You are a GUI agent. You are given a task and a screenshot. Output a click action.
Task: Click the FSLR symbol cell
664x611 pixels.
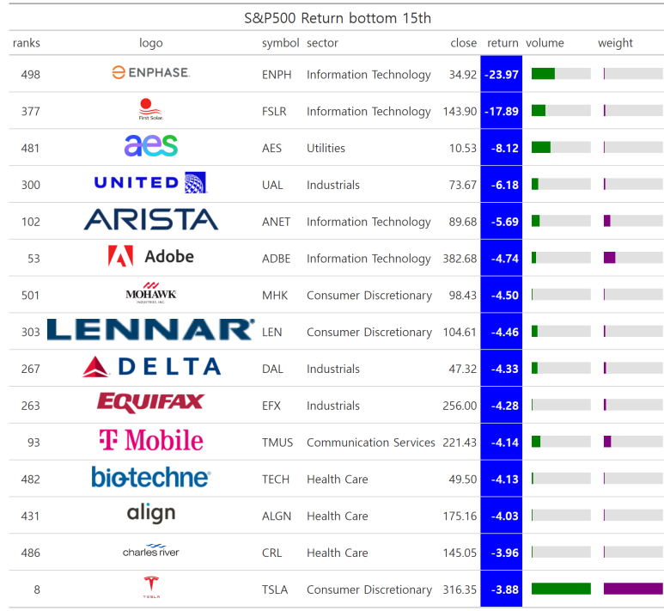pyautogui.click(x=274, y=112)
